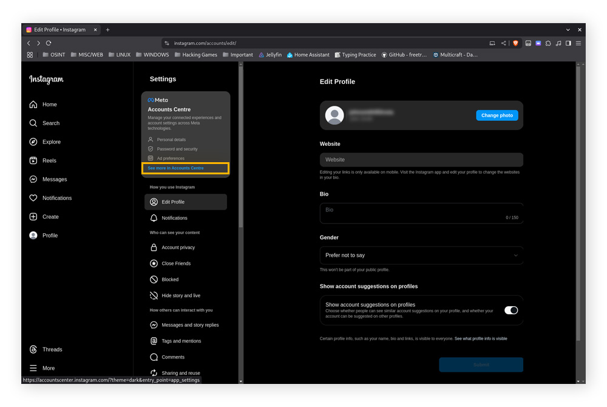Open Ad preferences in Accounts Centre
Viewport: 607px width, 407px height.
pos(166,159)
